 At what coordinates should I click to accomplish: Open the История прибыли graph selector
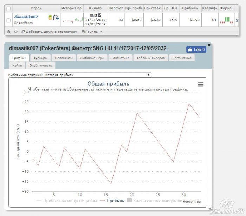pyautogui.click(x=98, y=75)
